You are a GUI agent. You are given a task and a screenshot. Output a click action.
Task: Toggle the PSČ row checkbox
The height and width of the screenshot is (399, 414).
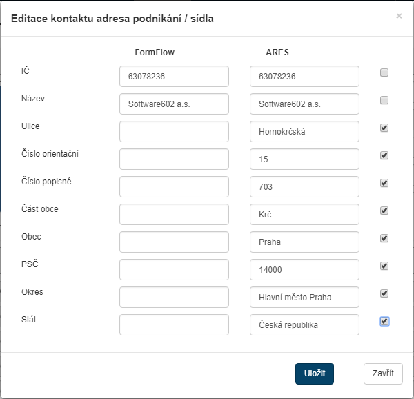(384, 266)
